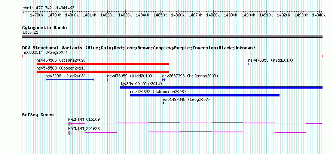Click ruler tick label 14940k
The height and width of the screenshot is (154, 333).
coord(319,15)
